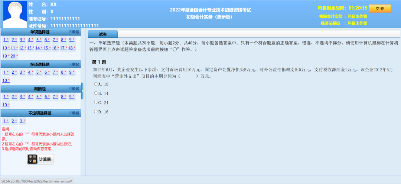Open the 计算器 calculator tool
The image size is (401, 184).
pos(41,159)
